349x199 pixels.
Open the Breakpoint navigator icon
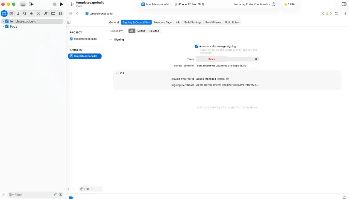click(53, 14)
